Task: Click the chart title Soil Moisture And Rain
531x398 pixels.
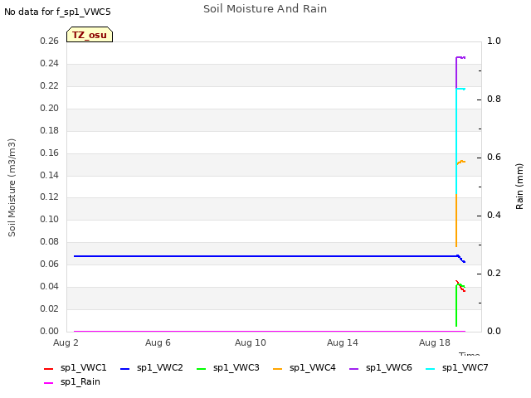Action: pos(265,9)
